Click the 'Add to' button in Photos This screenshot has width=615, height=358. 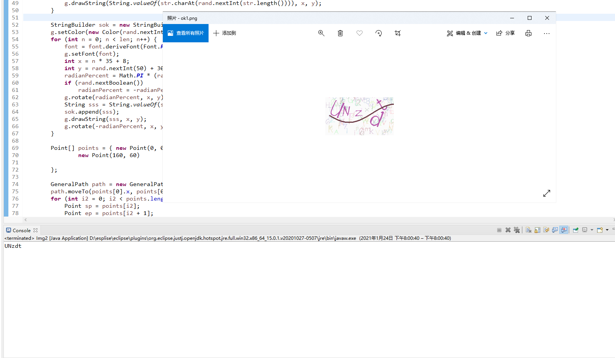225,33
